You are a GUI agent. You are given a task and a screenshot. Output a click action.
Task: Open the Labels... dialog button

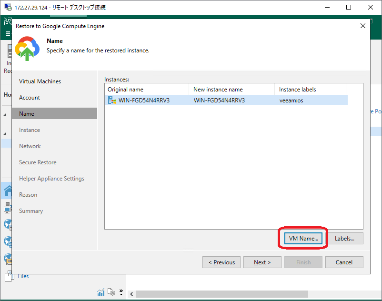click(344, 239)
